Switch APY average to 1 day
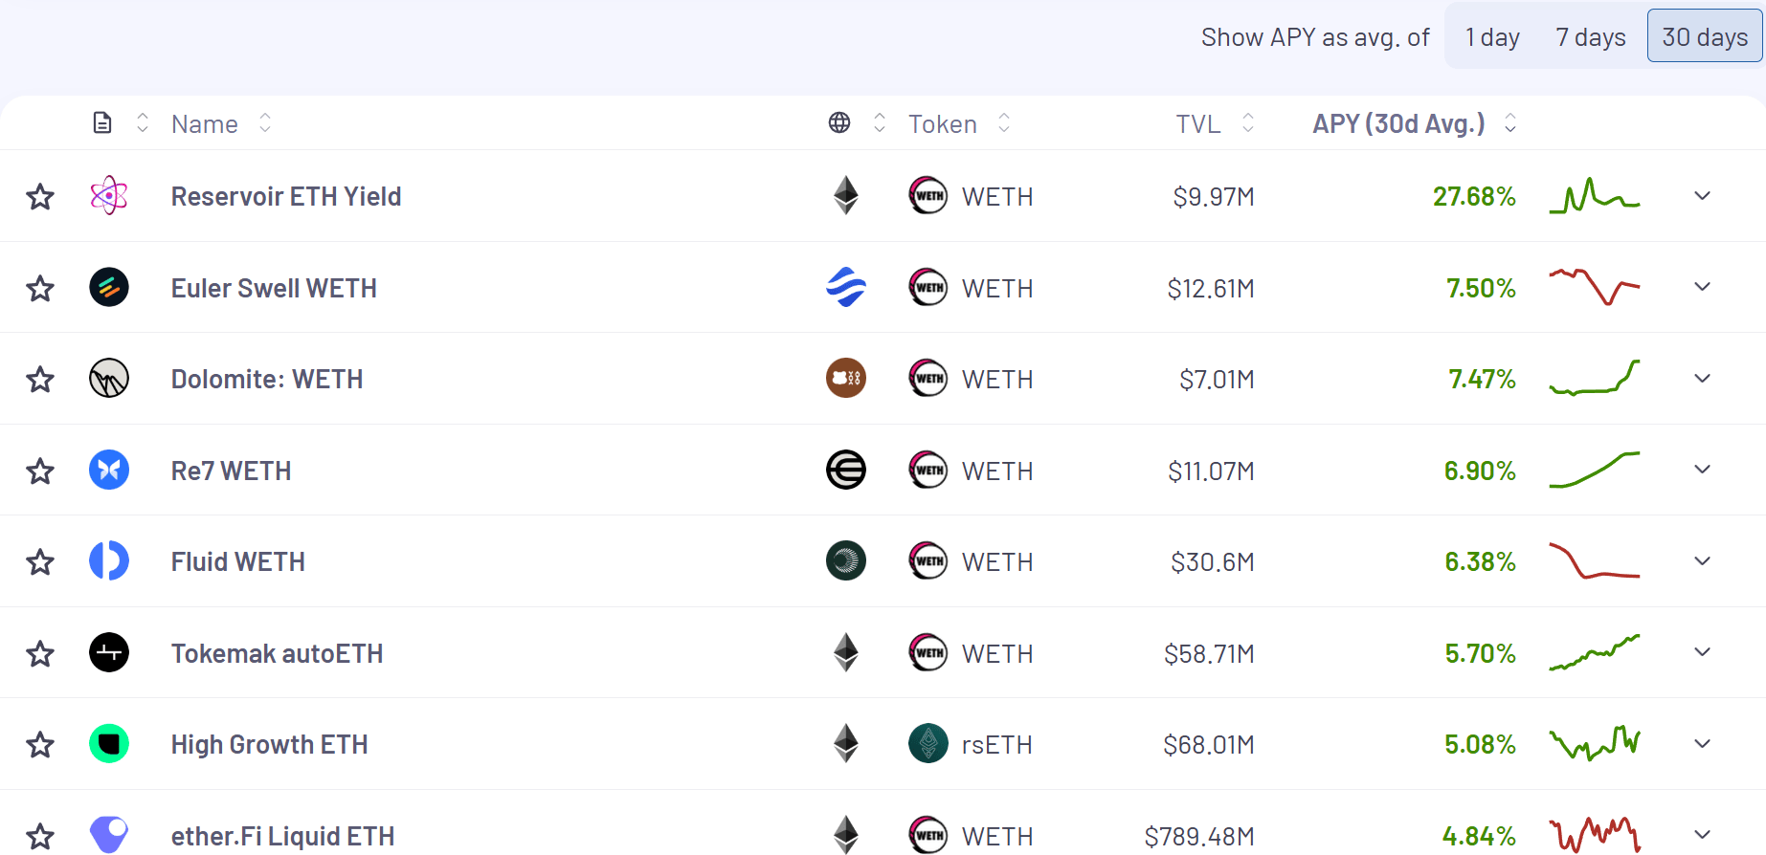The width and height of the screenshot is (1766, 855). click(1492, 37)
